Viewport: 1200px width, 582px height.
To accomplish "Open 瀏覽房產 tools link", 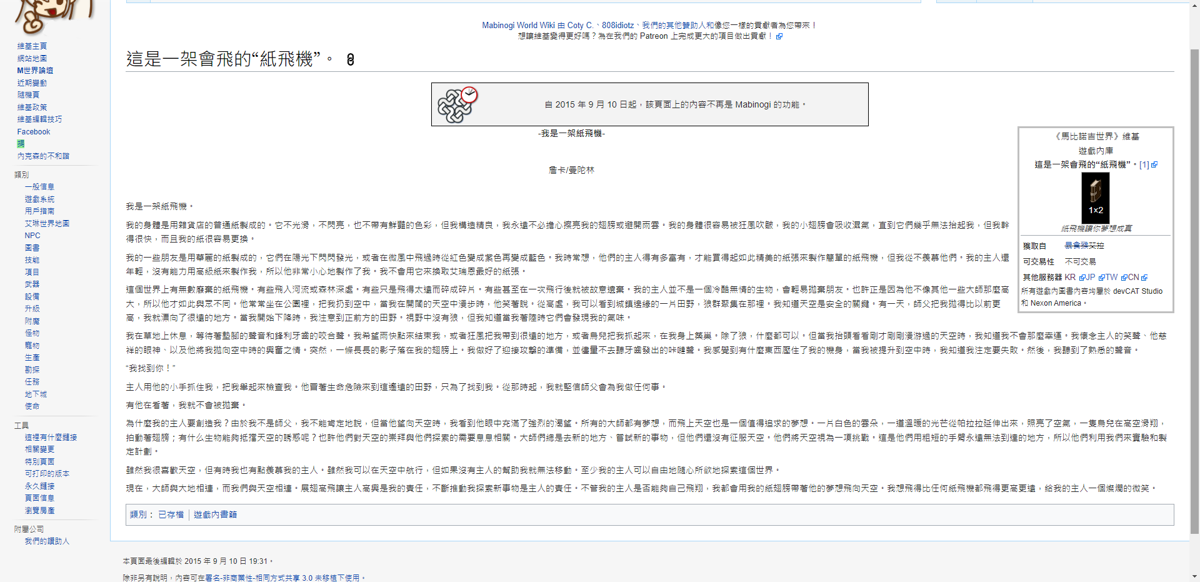I will pos(39,511).
